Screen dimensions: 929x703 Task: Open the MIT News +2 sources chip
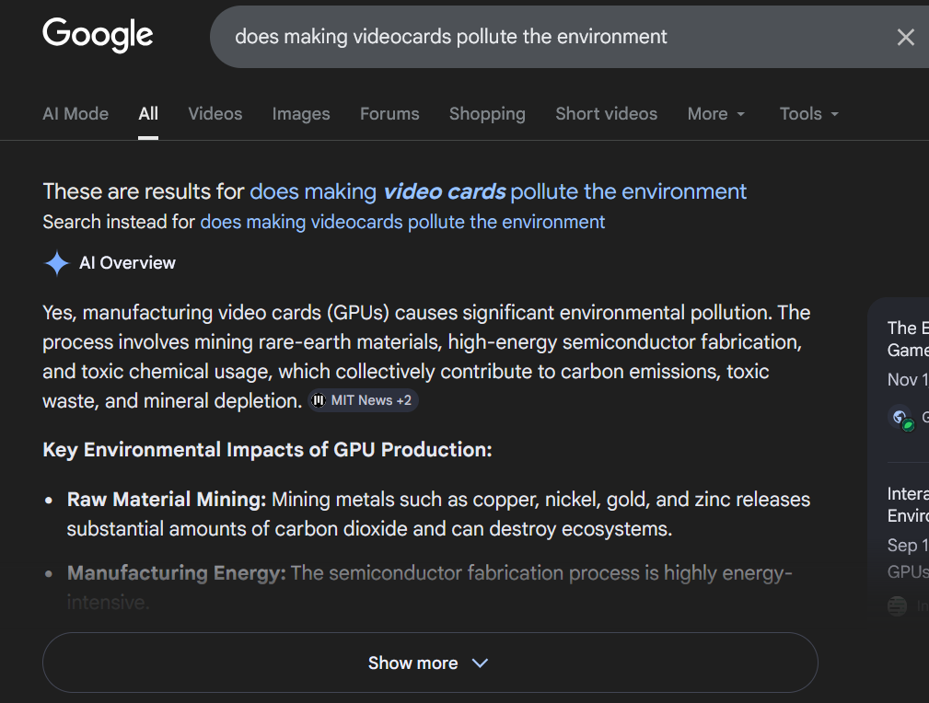(364, 400)
